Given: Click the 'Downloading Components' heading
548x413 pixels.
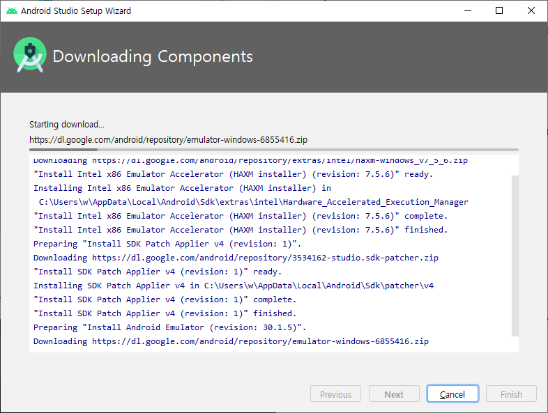Looking at the screenshot, I should coord(153,56).
